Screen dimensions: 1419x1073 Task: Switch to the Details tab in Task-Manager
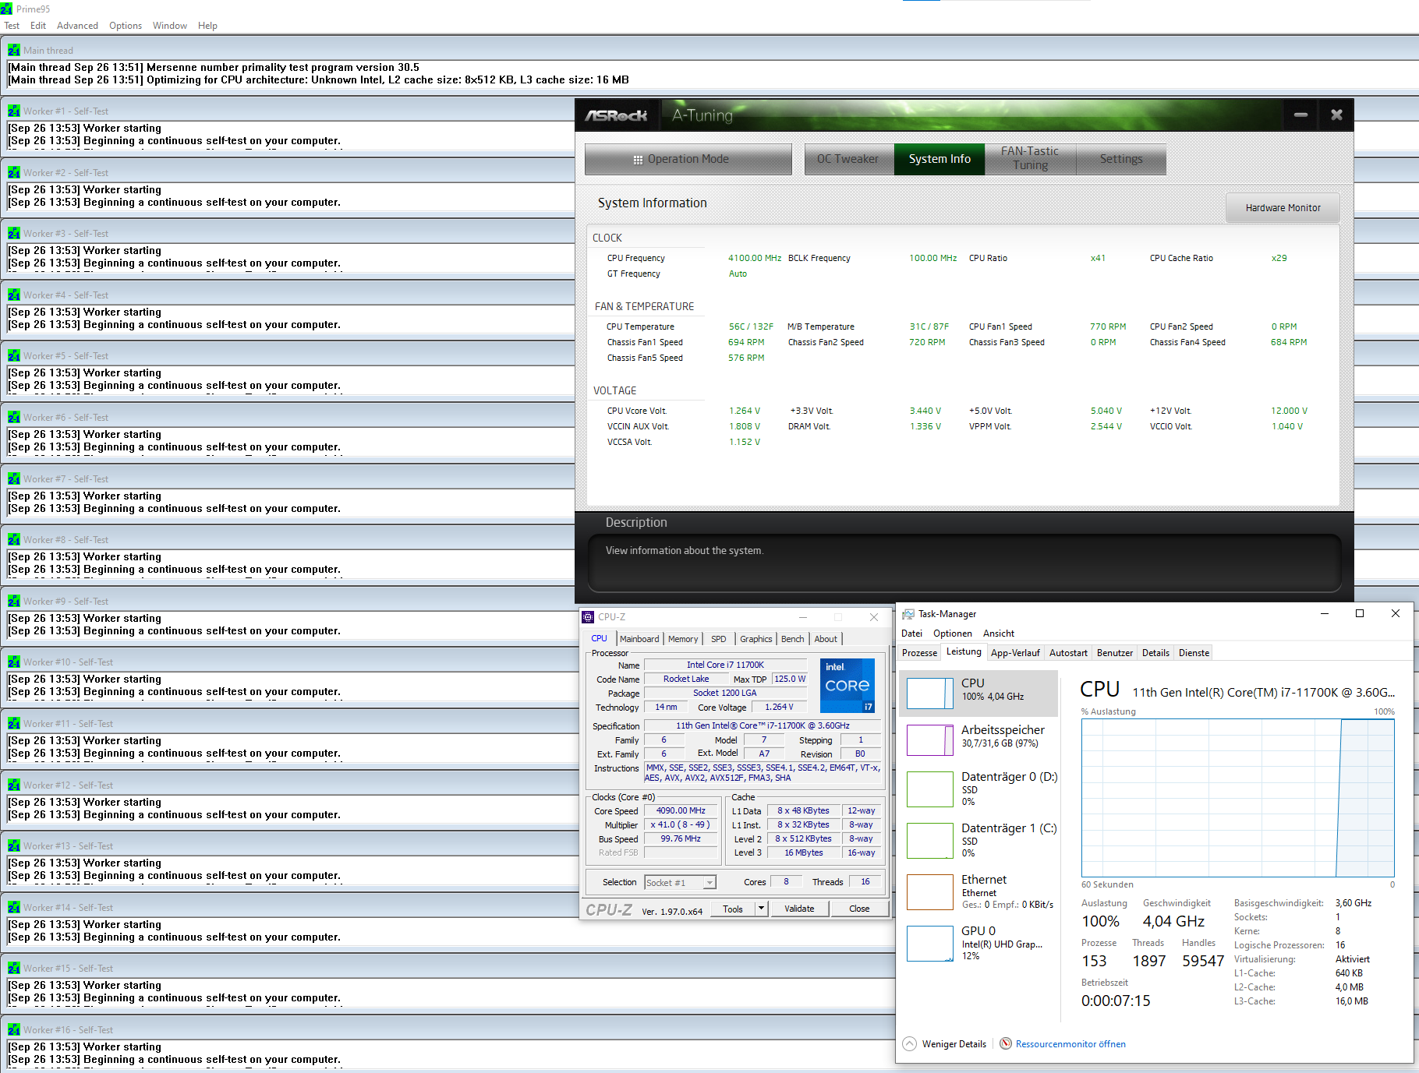(x=1155, y=653)
